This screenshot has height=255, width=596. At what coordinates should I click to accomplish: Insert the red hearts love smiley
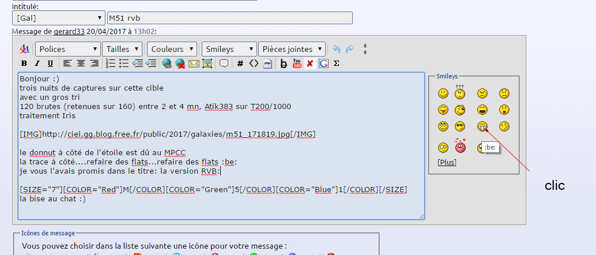461,146
